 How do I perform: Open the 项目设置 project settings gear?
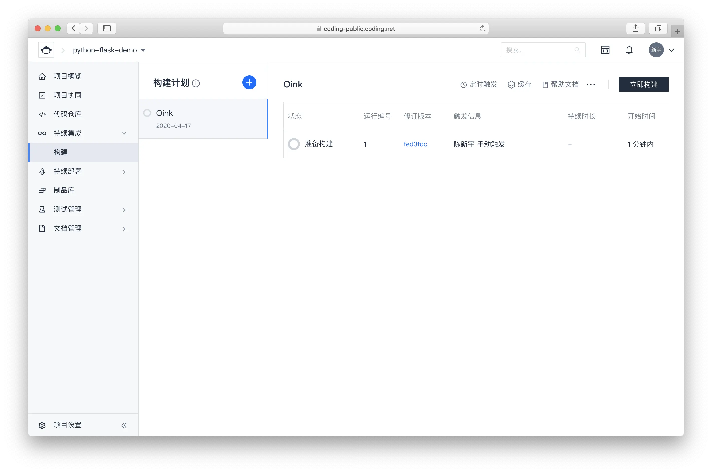tap(42, 425)
